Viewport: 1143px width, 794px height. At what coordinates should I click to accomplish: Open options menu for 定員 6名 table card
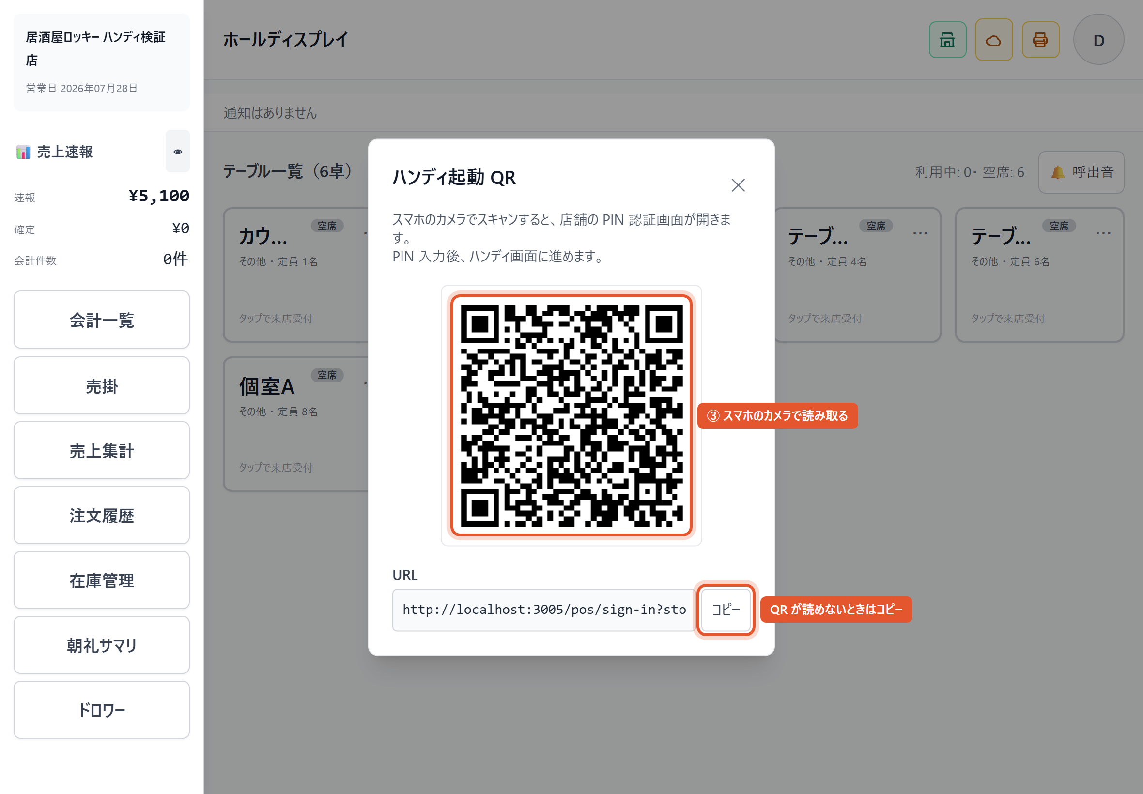click(x=1103, y=232)
